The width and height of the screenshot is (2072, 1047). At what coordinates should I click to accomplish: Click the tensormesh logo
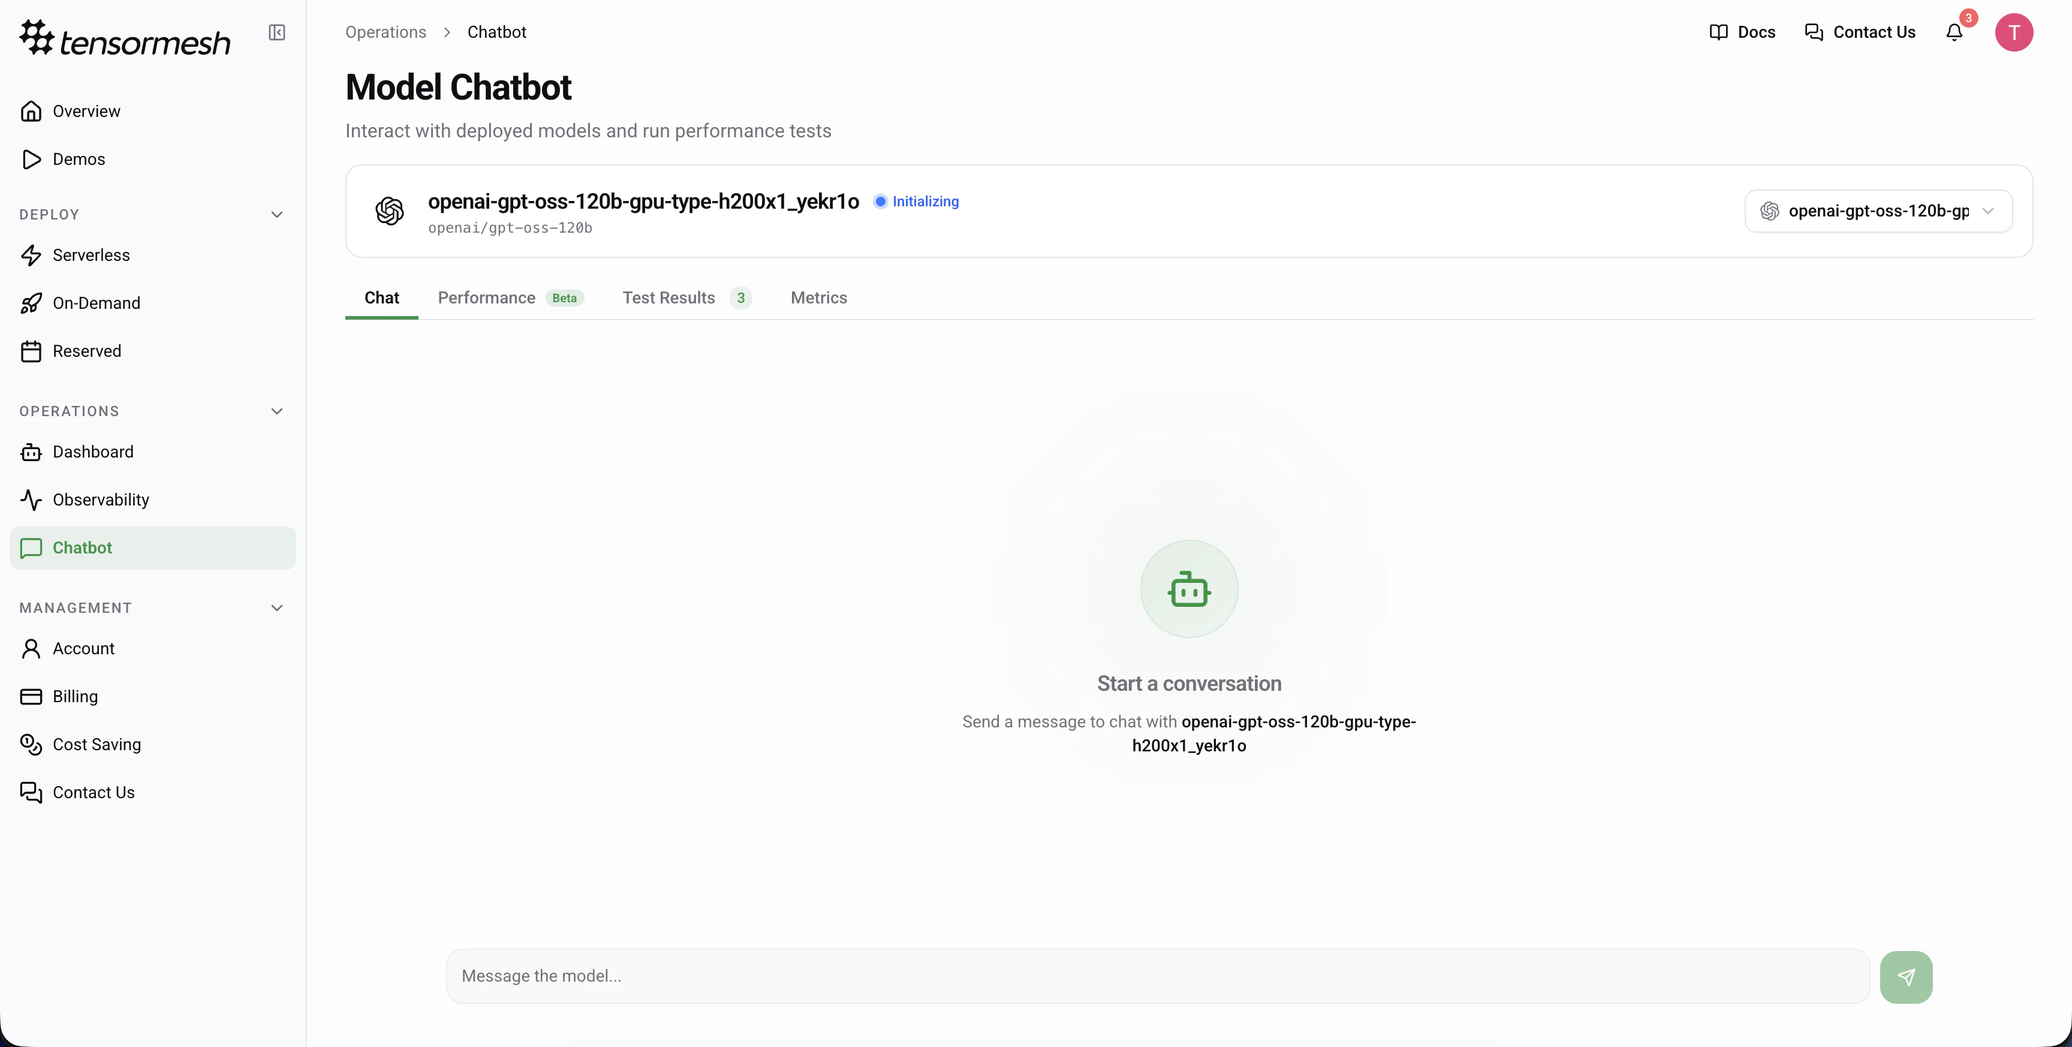tap(125, 38)
